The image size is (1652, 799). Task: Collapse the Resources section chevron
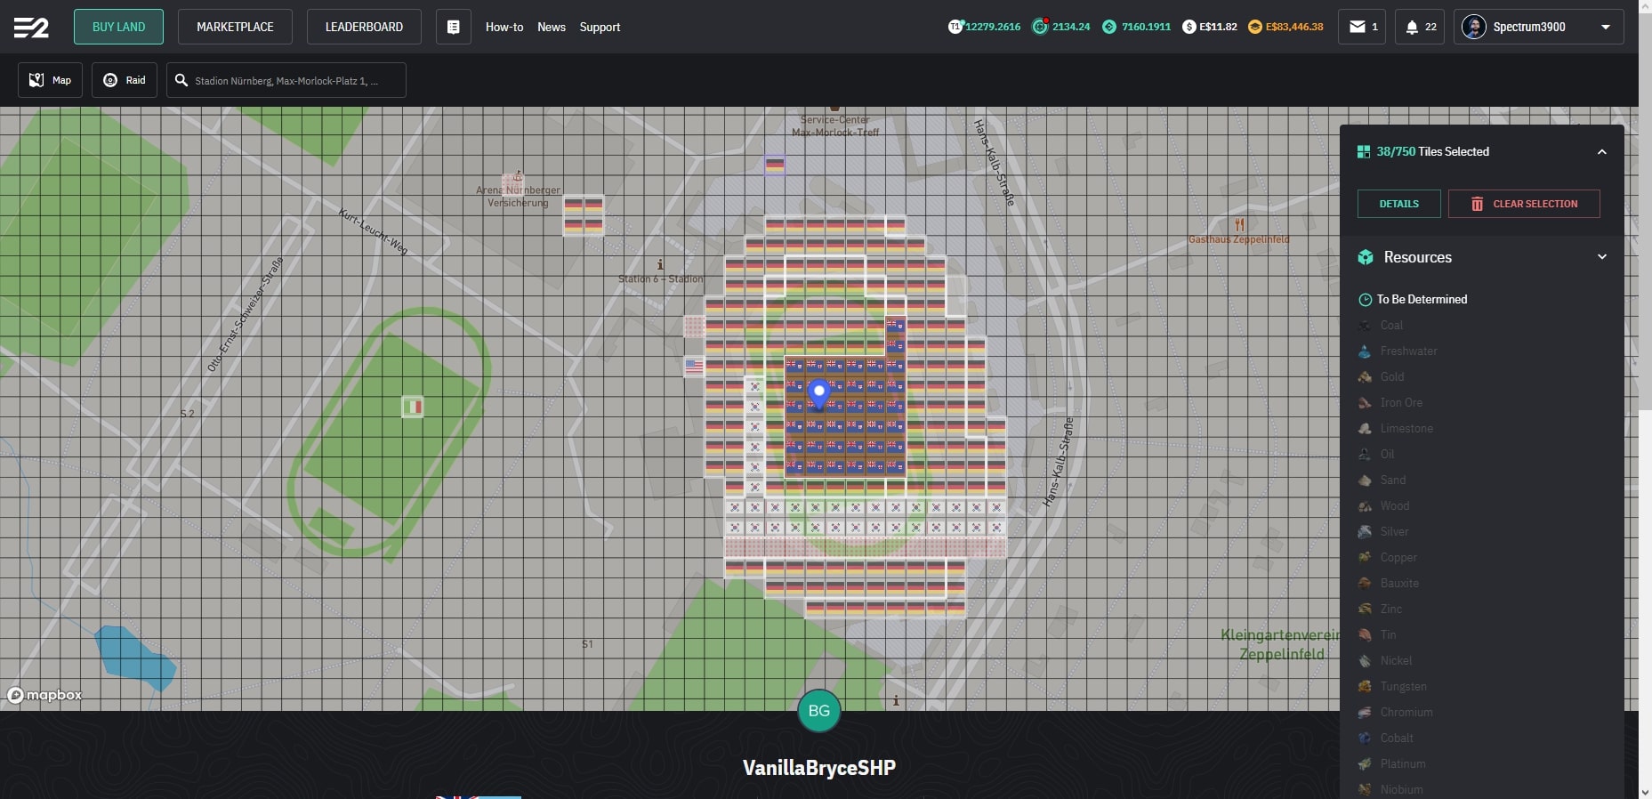point(1602,257)
